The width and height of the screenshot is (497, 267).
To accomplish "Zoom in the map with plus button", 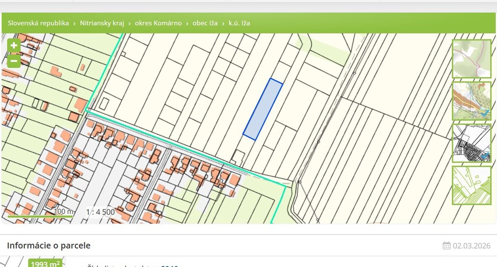I will (14, 46).
